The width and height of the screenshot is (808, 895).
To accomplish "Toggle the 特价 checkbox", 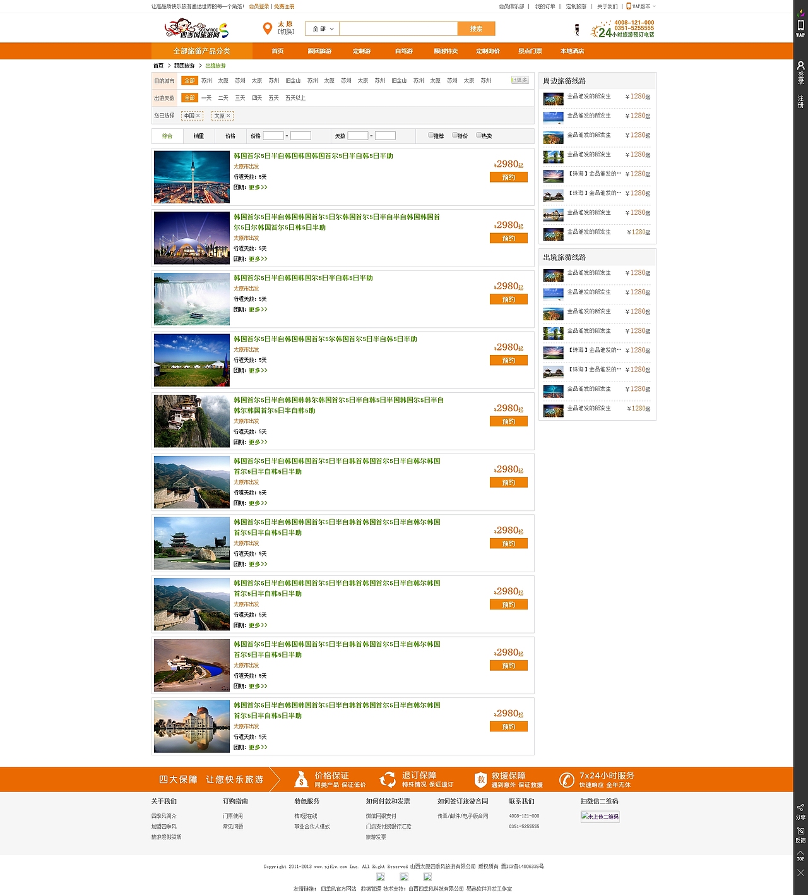I will pyautogui.click(x=454, y=135).
